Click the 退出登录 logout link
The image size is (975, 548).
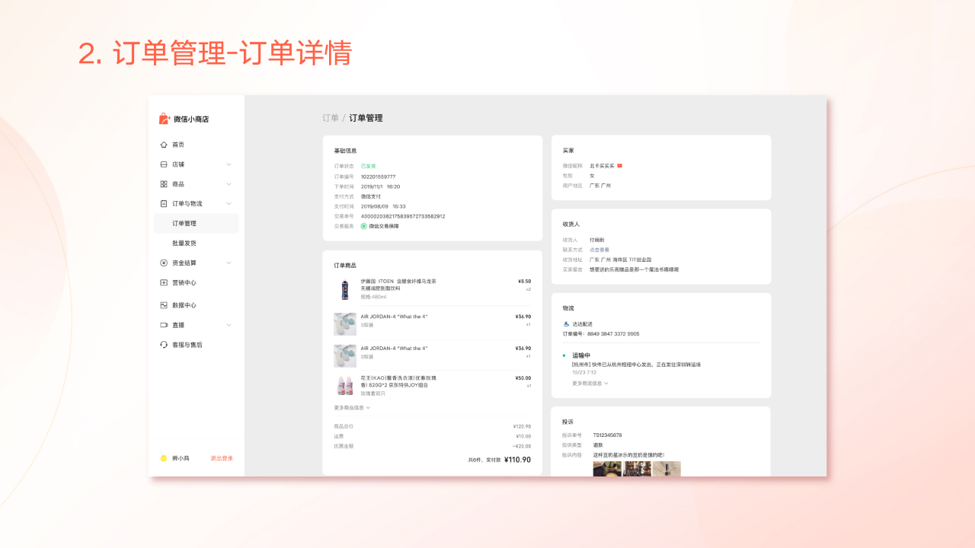click(x=222, y=458)
